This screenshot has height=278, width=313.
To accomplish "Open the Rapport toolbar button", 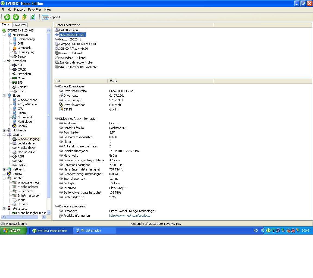I will 51,17.
